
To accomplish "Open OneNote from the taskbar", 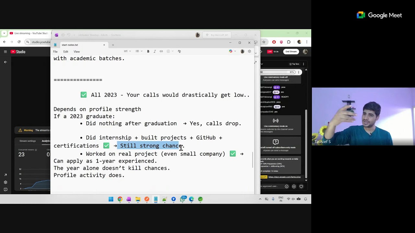I will (129, 199).
